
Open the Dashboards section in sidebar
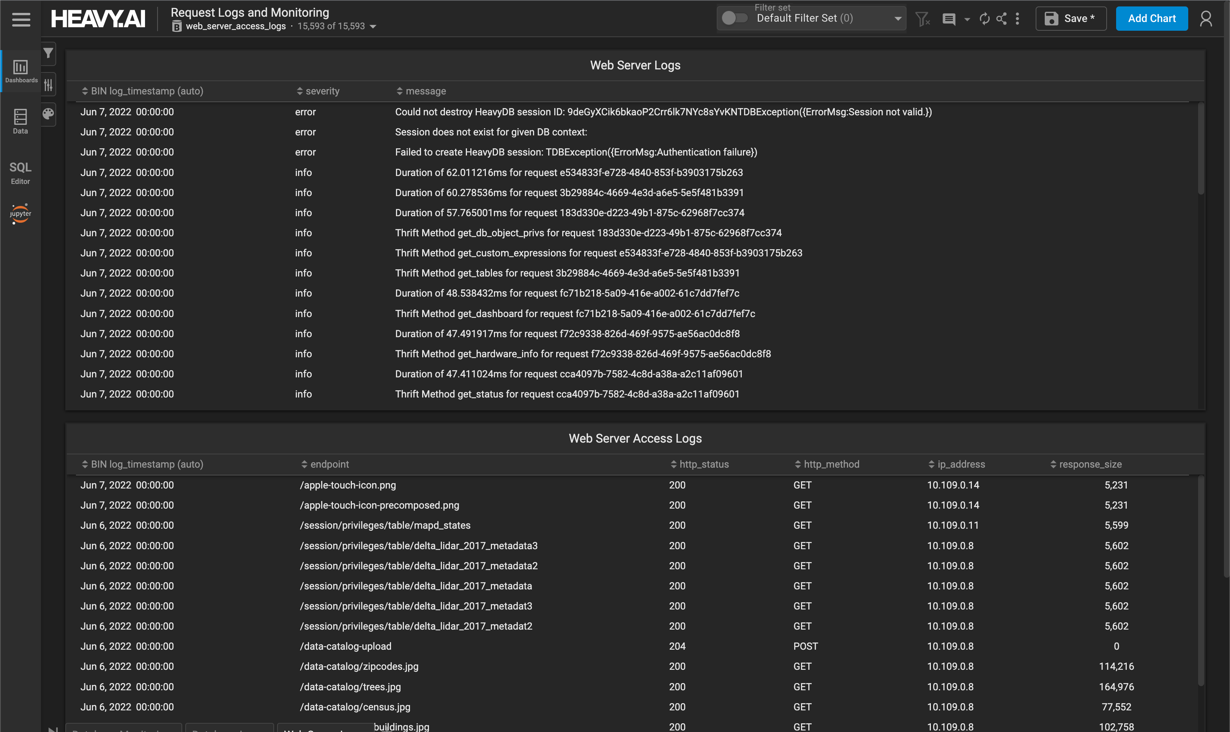coord(21,71)
